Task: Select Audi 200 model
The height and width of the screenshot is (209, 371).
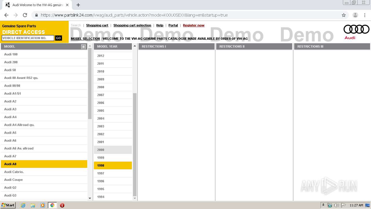Action: click(x=44, y=62)
